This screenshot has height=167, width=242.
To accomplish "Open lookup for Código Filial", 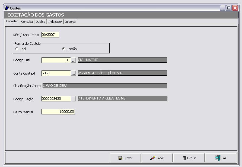I will [x=73, y=60].
